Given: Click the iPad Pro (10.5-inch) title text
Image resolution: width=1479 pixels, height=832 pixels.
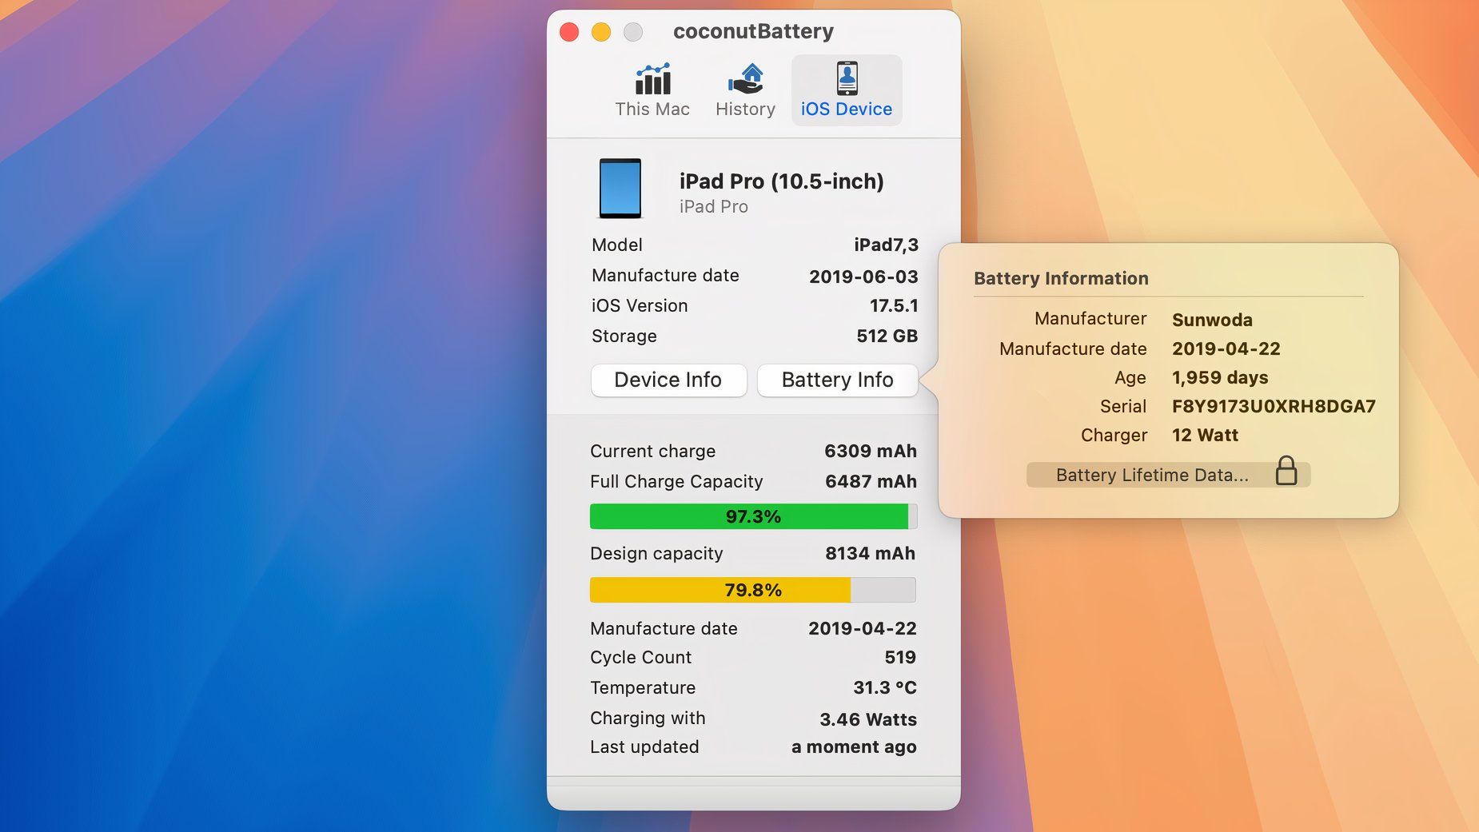Looking at the screenshot, I should (781, 181).
